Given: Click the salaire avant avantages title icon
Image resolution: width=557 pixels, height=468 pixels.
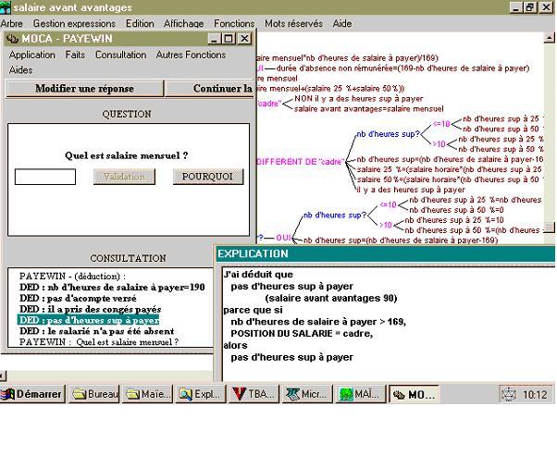Looking at the screenshot, I should (6, 7).
